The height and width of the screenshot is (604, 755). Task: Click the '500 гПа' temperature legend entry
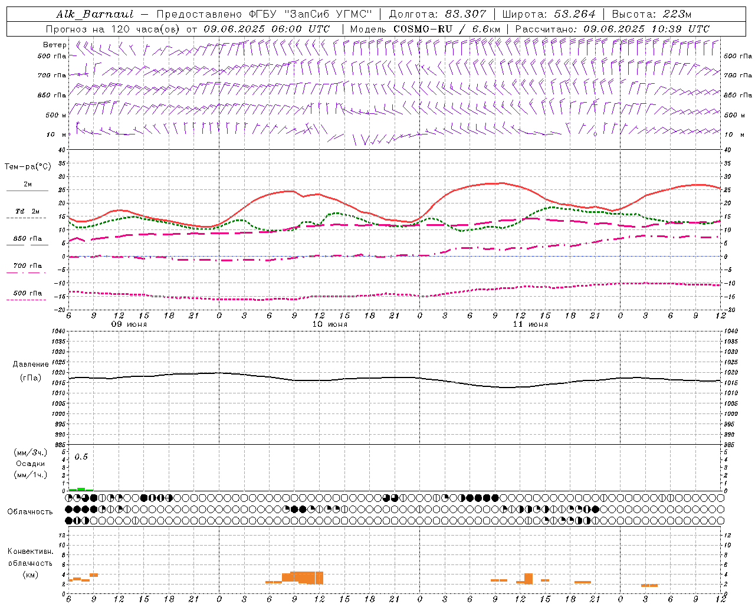(27, 293)
